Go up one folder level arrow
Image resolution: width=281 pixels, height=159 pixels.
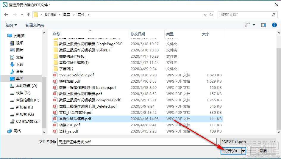(29, 15)
